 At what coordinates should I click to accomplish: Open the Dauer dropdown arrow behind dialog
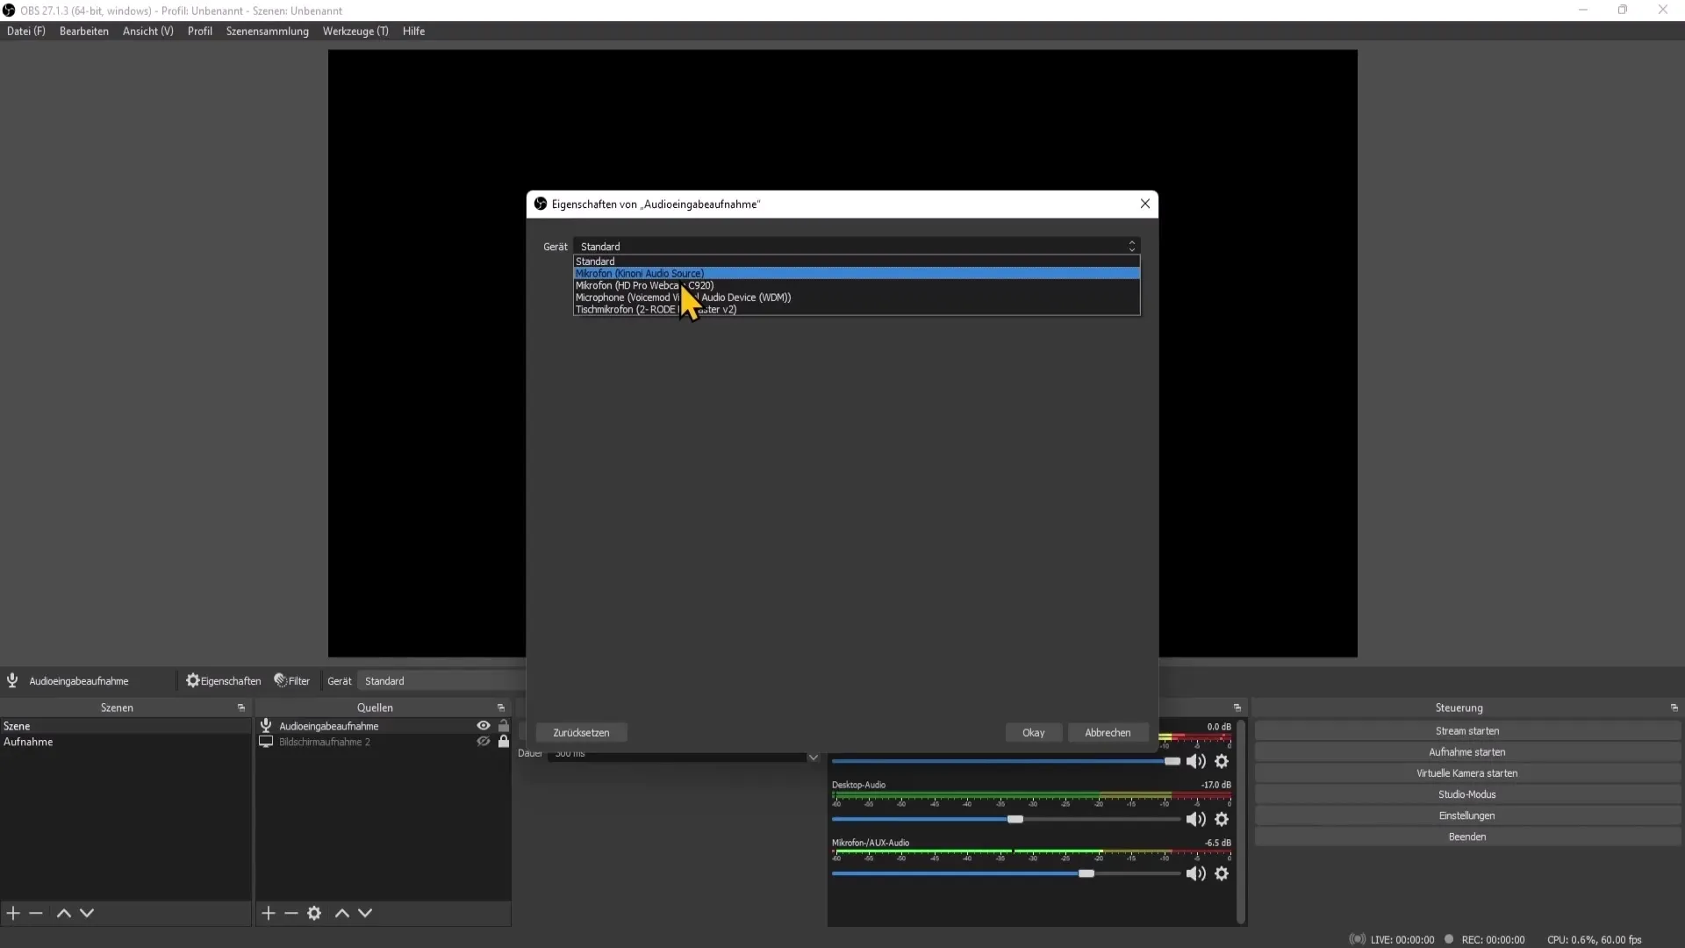[x=813, y=757]
